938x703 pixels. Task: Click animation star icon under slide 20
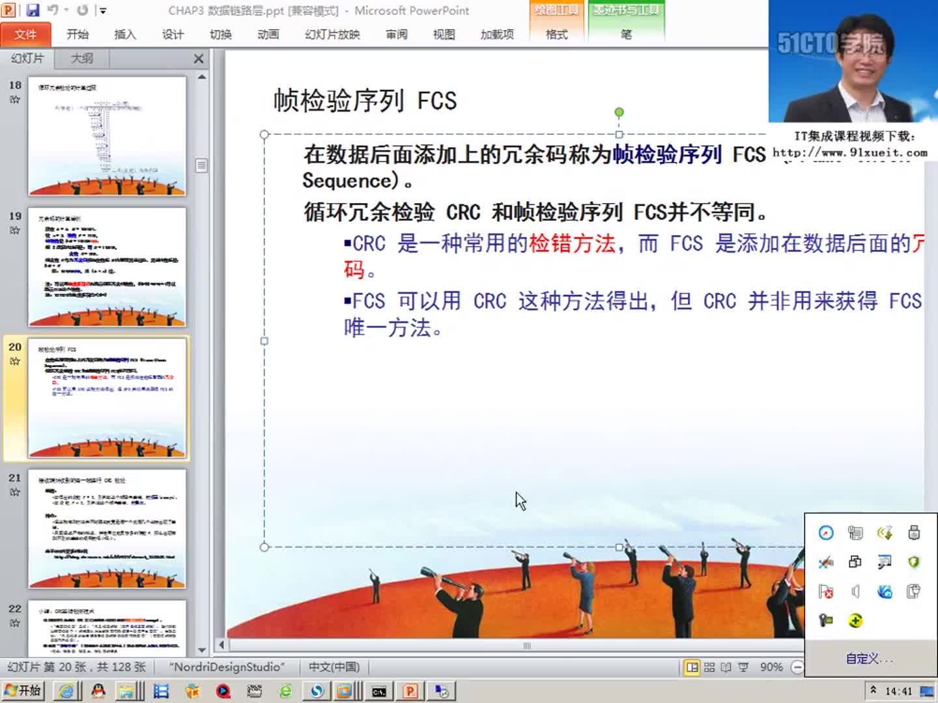coord(15,361)
